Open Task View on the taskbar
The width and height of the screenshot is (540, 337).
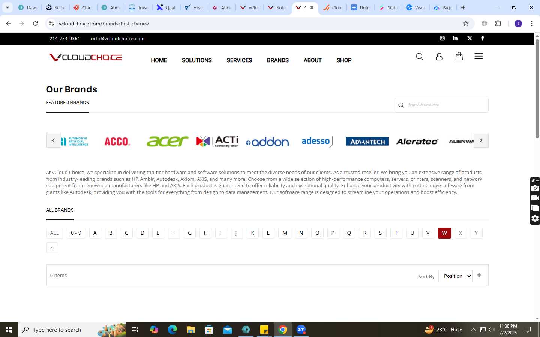pyautogui.click(x=135, y=330)
